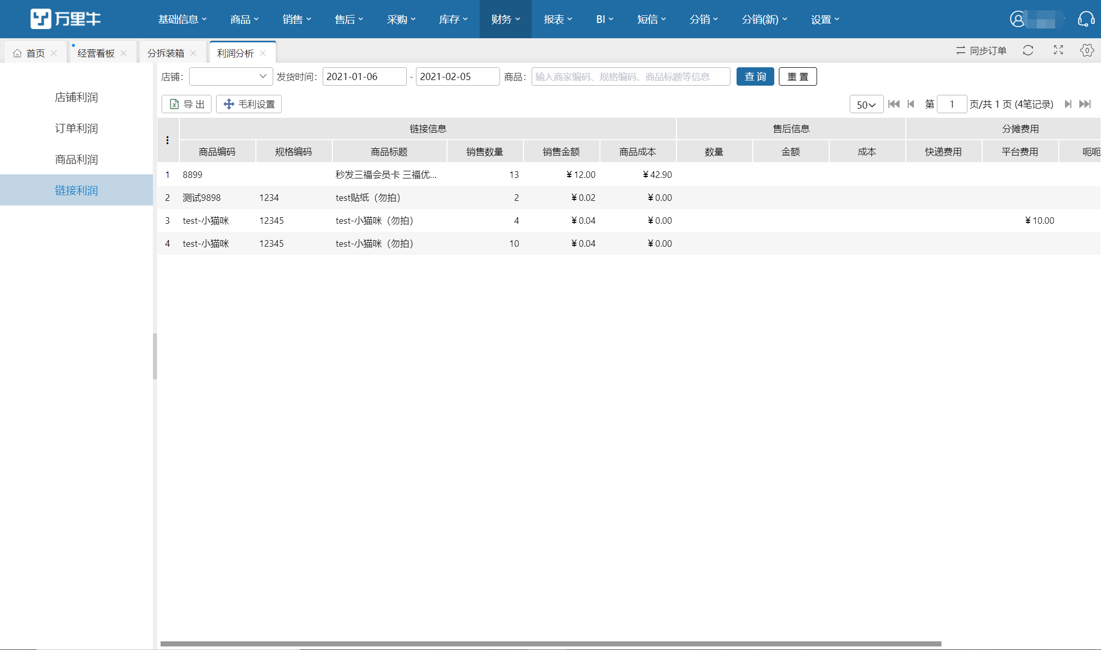Expand the 销售 menu
This screenshot has width=1101, height=650.
click(297, 19)
